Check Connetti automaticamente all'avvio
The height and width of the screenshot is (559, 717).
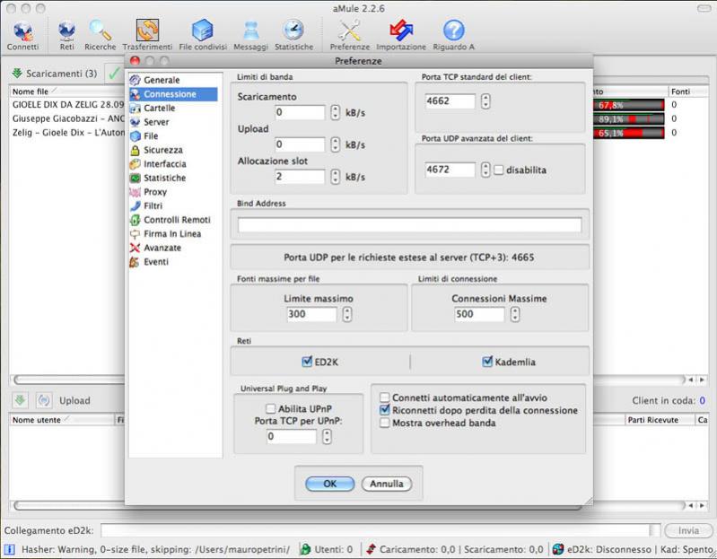tap(385, 397)
